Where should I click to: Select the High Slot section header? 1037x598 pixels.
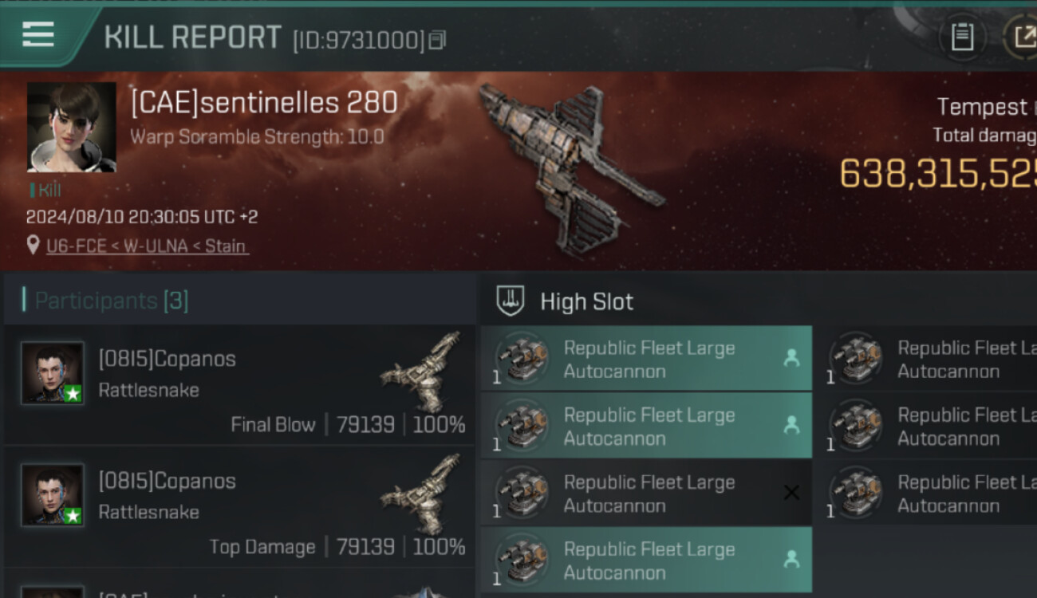(586, 301)
